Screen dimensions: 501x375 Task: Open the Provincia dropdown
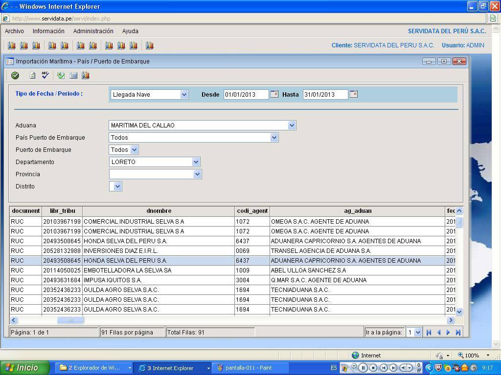pyautogui.click(x=197, y=174)
